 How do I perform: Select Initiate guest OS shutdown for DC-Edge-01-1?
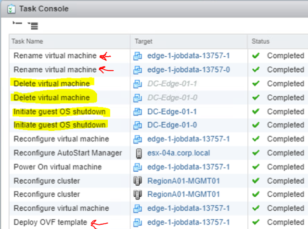[60, 112]
